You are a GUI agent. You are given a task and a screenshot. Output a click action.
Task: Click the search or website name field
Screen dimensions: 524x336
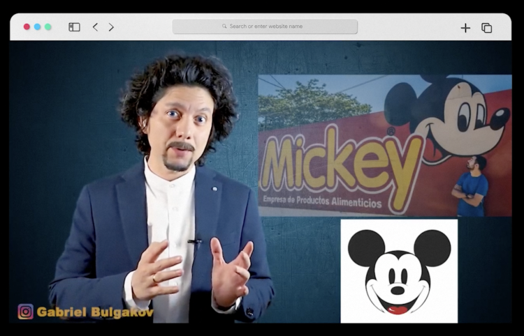[x=265, y=26]
